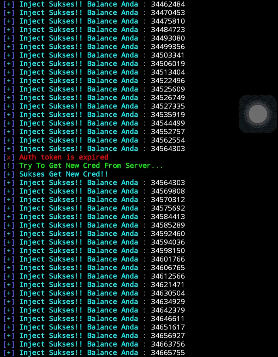Select balance value 34592460
This screenshot has width=278, height=357.
click(168, 234)
